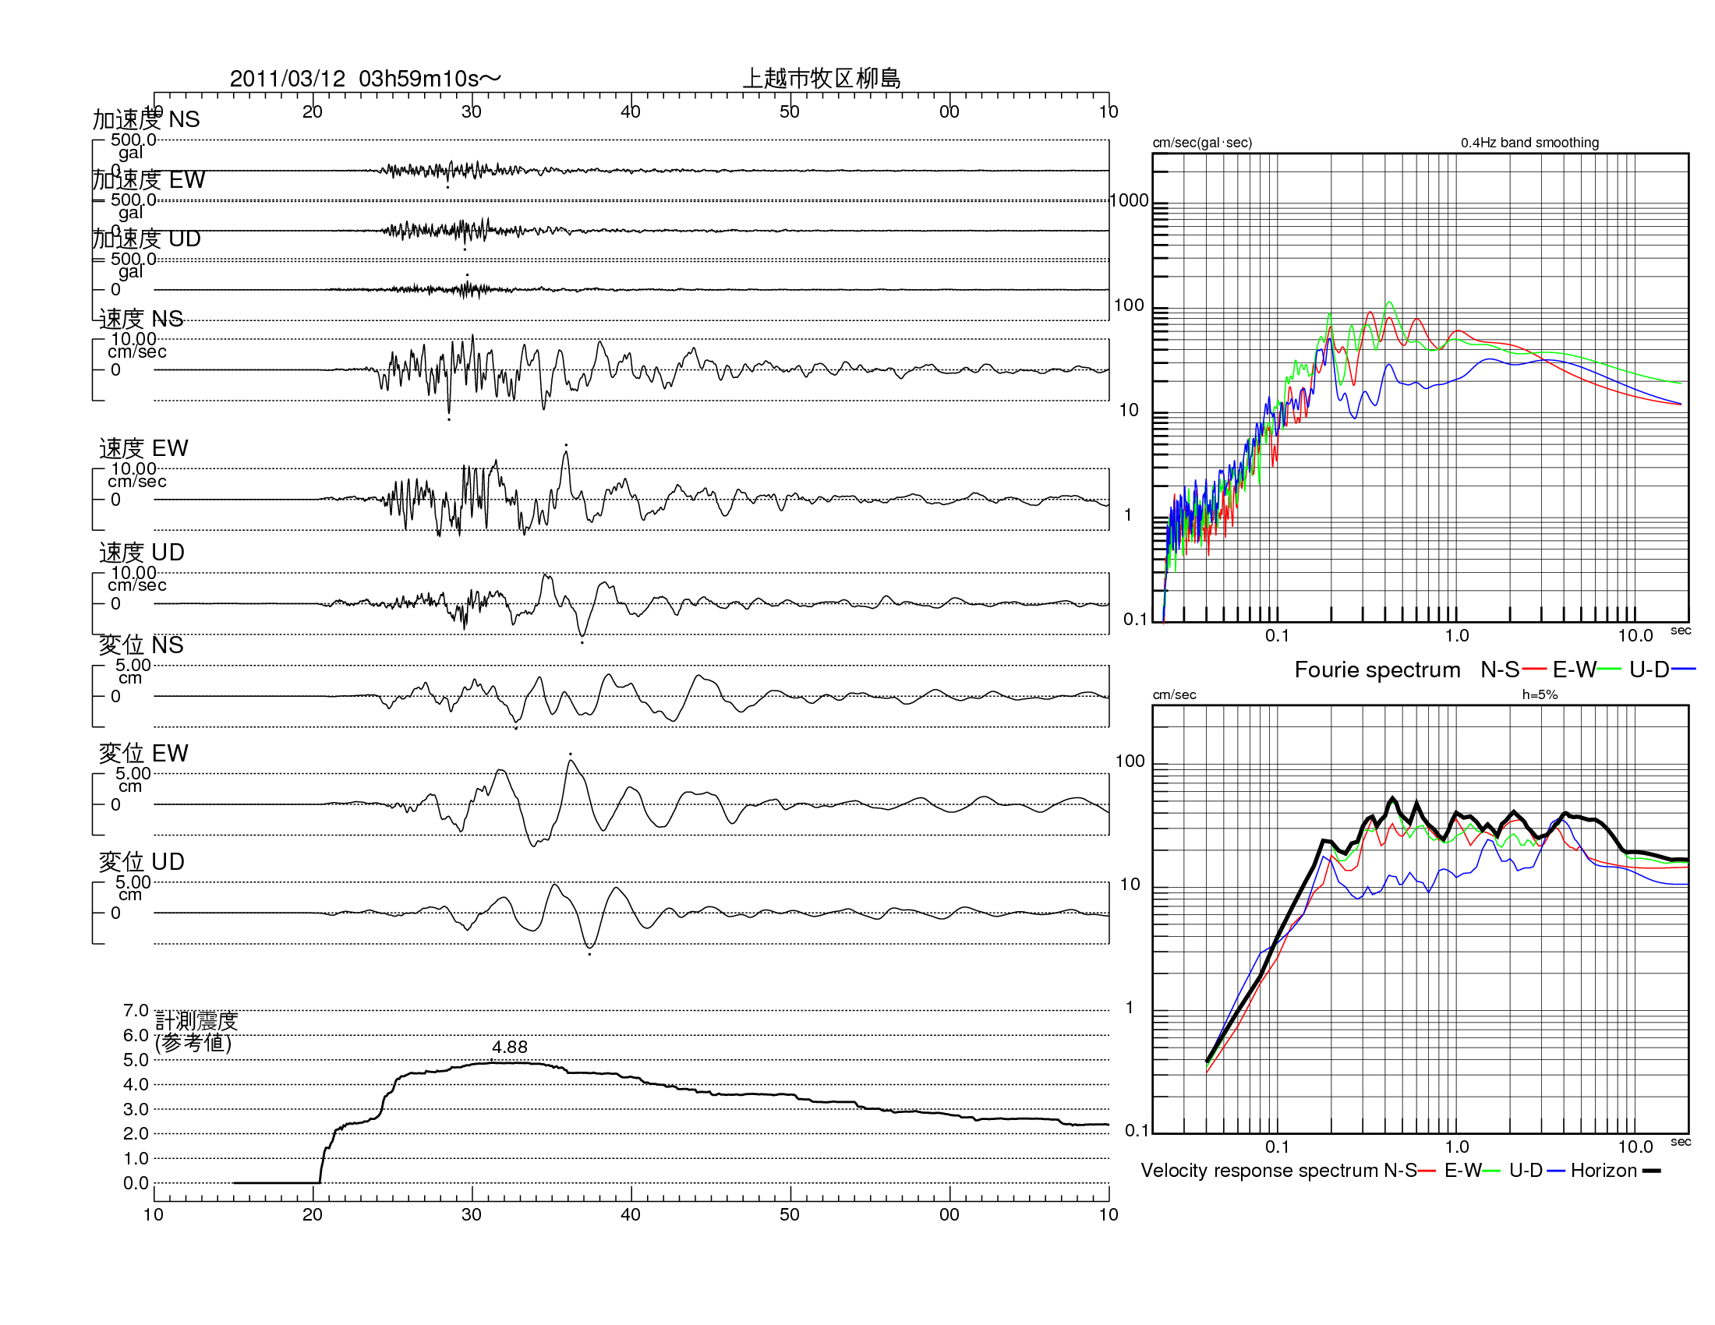
Task: Click the 50 tick on bottom time axis
Action: [789, 1215]
